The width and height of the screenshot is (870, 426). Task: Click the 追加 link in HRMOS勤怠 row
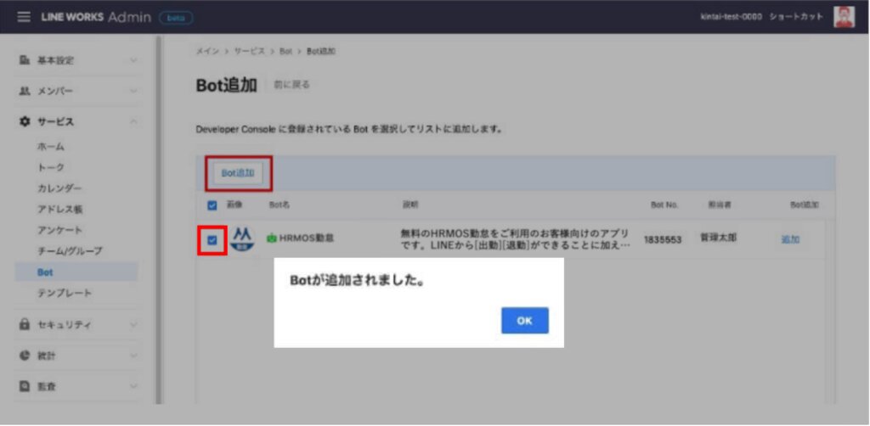(x=790, y=239)
